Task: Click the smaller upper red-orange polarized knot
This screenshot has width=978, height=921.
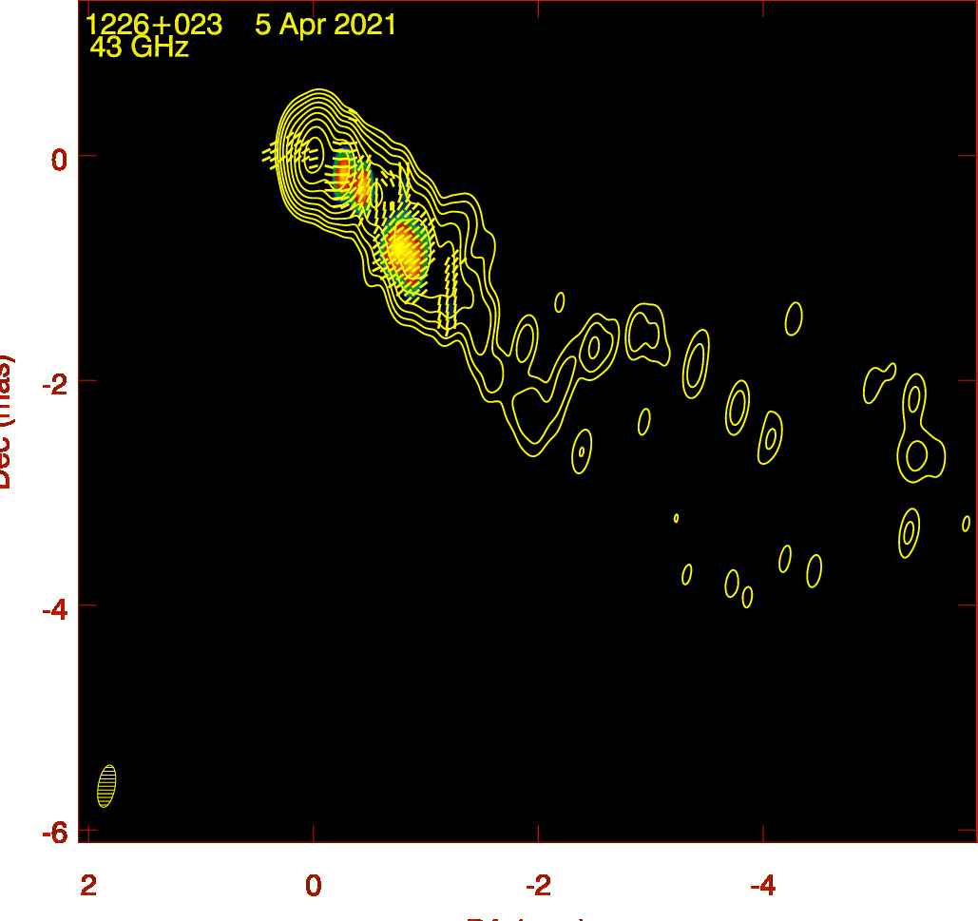Action: click(x=351, y=179)
